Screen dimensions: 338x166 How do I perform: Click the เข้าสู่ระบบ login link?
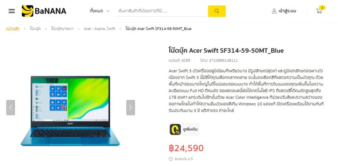point(287,11)
